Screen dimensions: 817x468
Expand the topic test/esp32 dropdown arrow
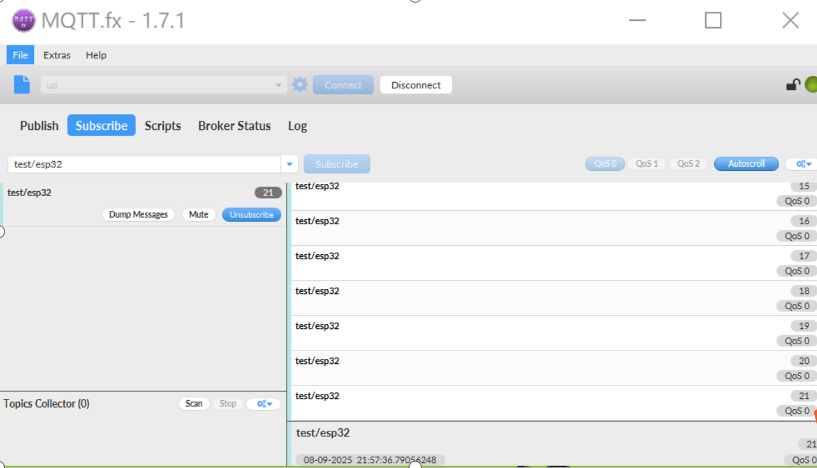(289, 164)
